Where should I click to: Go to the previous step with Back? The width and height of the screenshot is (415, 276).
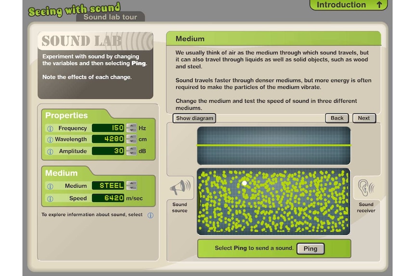click(337, 118)
